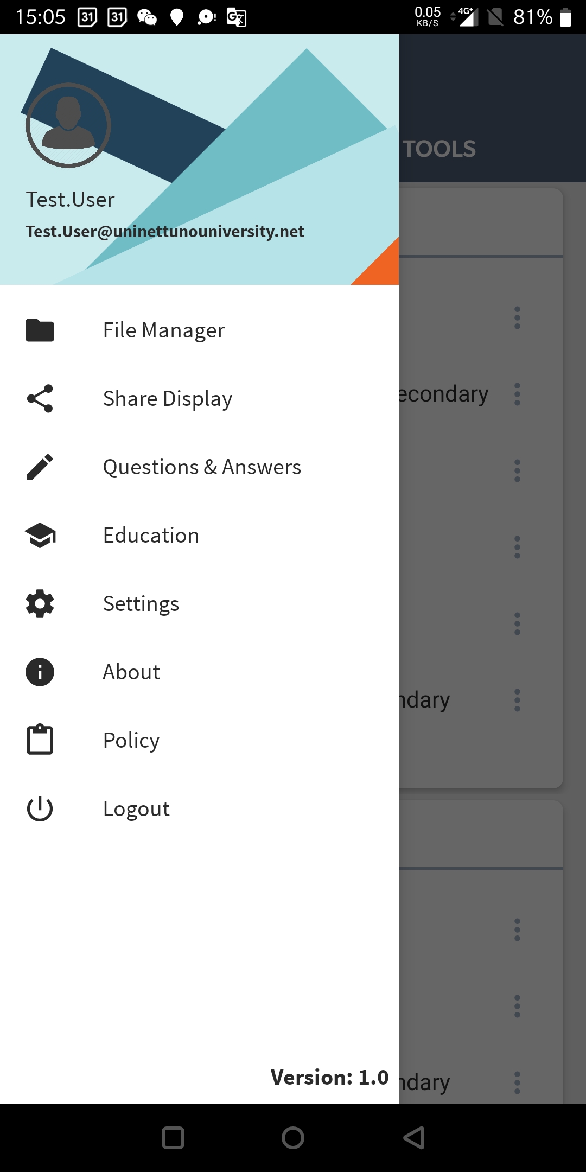The width and height of the screenshot is (586, 1172).
Task: Tap the Policy clipboard icon
Action: (x=40, y=740)
